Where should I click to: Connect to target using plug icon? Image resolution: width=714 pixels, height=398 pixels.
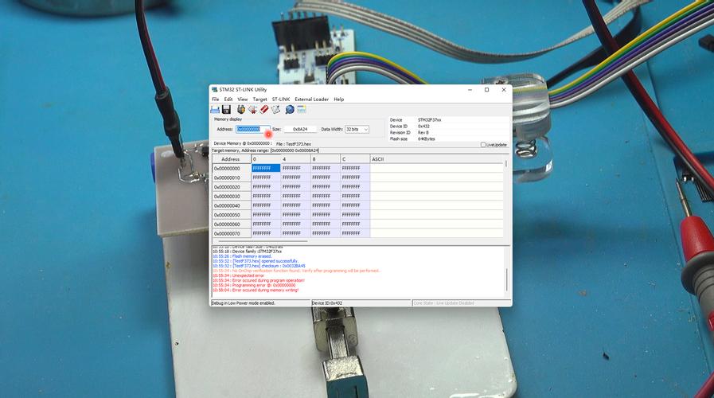pos(241,109)
